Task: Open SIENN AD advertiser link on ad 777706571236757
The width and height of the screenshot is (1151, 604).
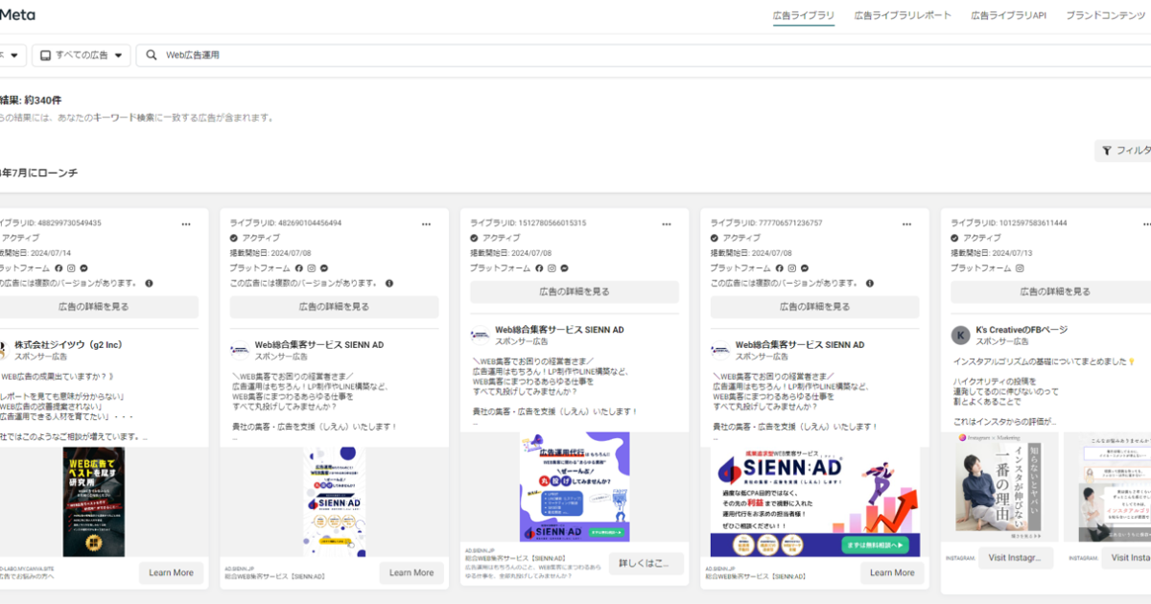Action: 800,344
